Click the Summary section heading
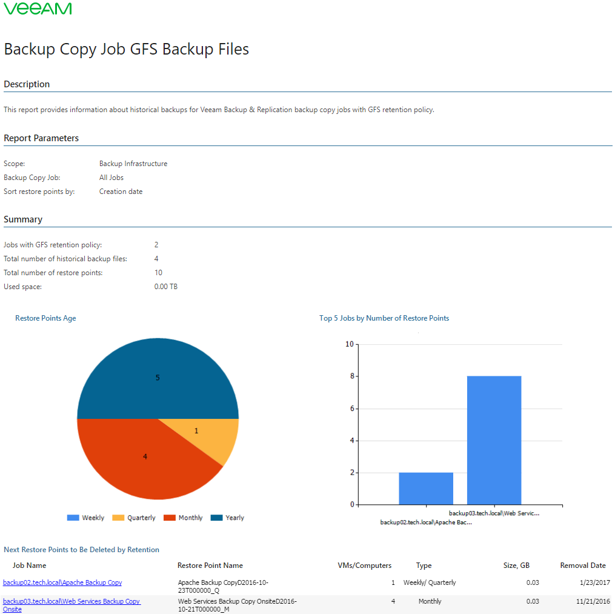 tap(23, 219)
